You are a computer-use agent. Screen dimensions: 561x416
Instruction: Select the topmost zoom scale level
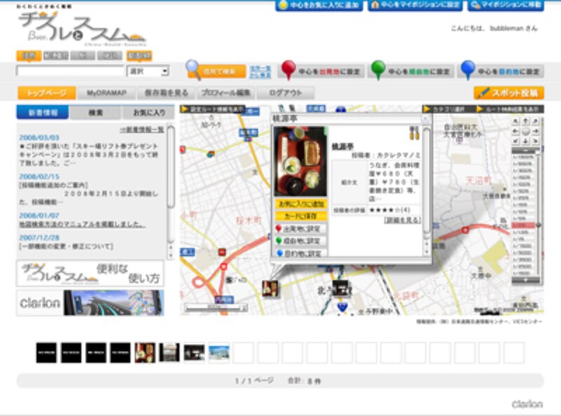click(523, 158)
